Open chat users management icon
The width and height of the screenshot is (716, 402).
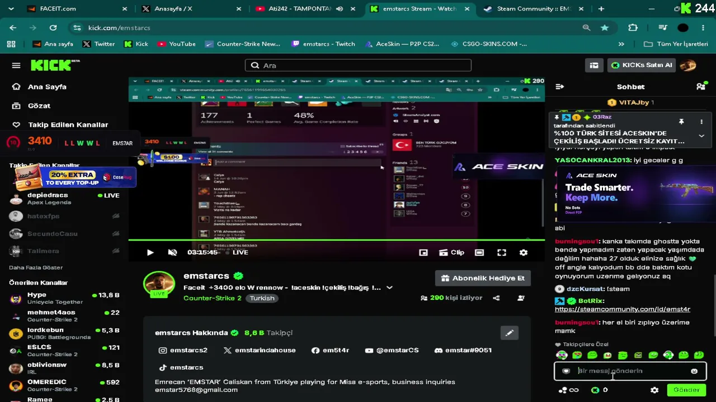[701, 87]
